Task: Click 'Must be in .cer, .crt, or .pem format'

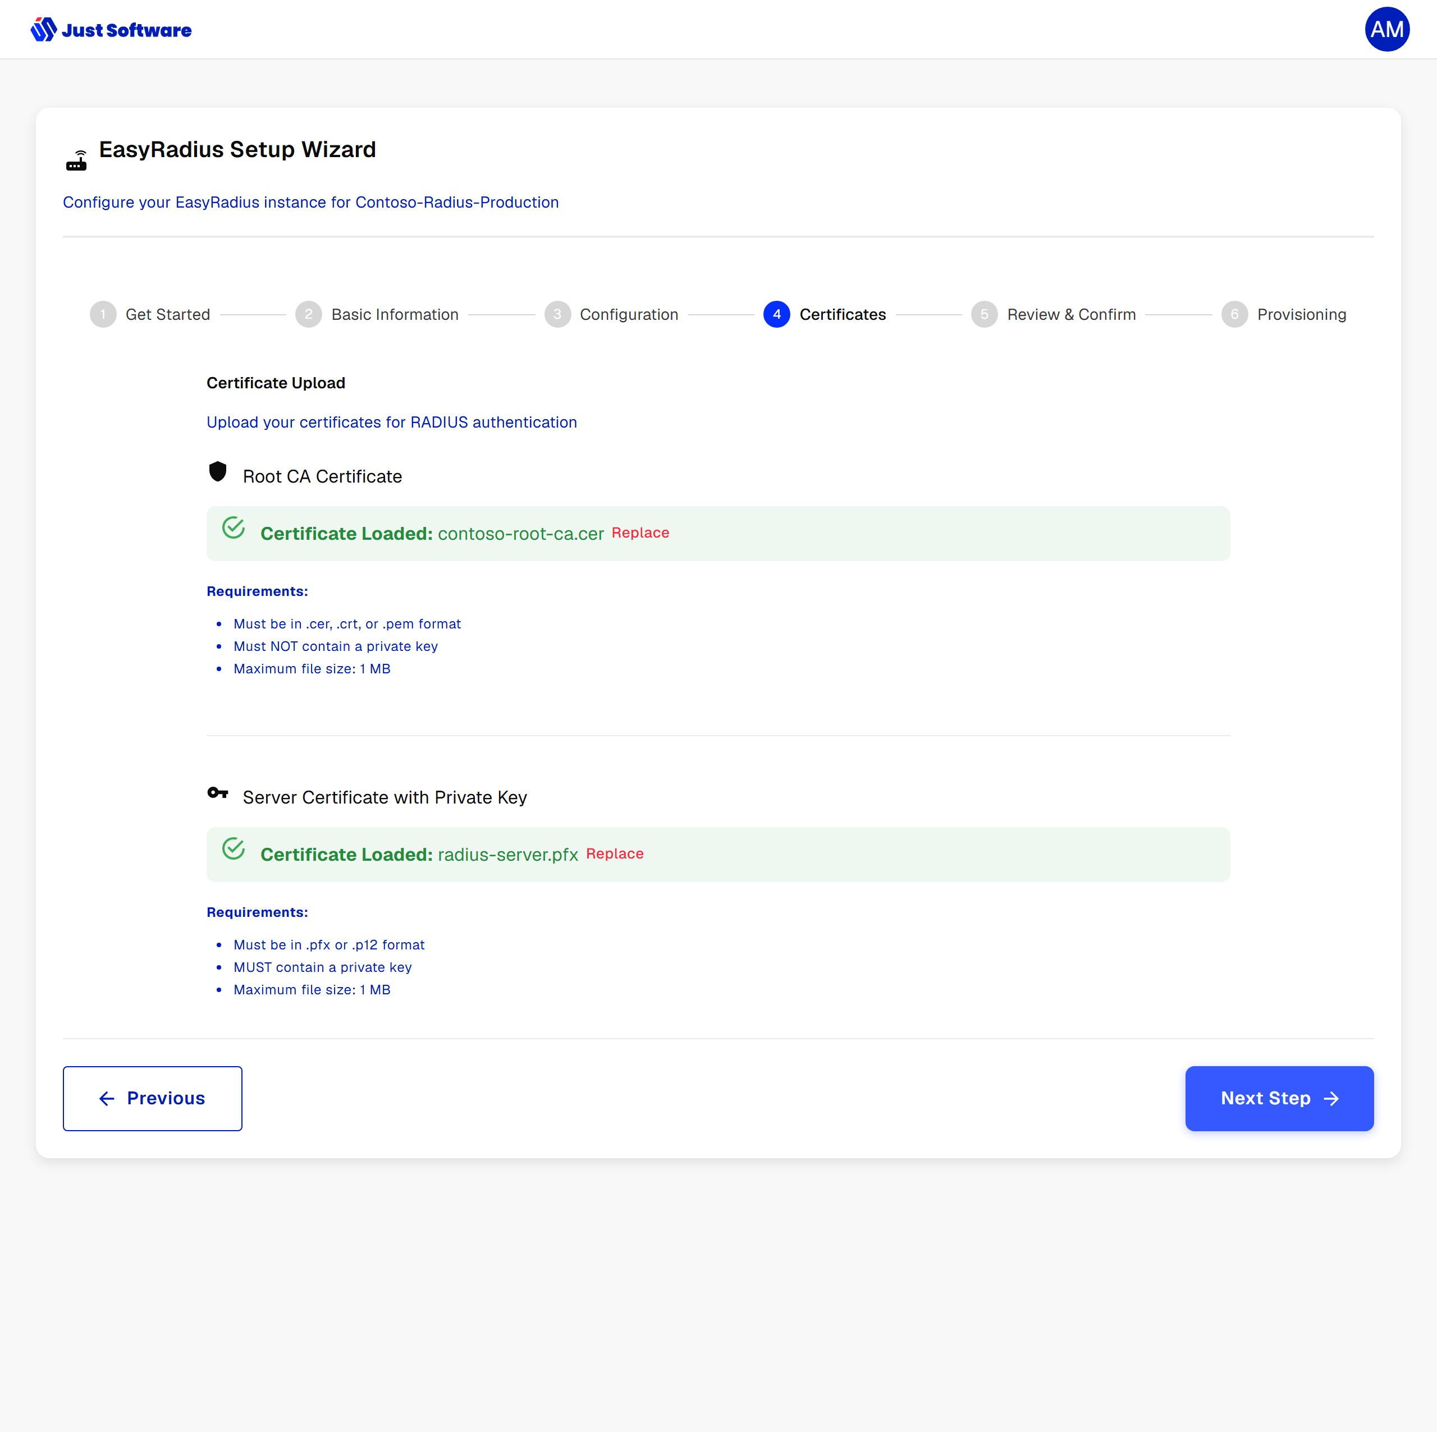Action: [347, 624]
